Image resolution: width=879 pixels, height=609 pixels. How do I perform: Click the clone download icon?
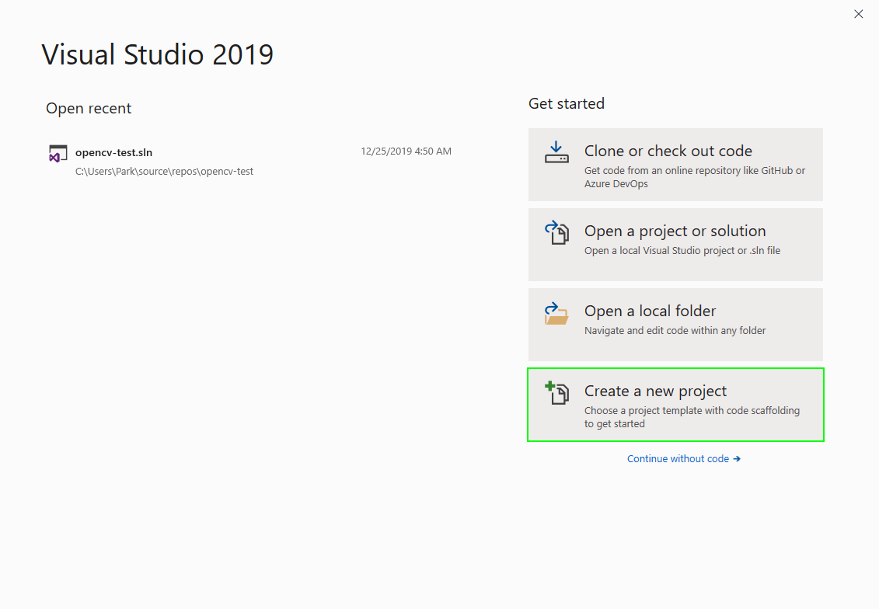pyautogui.click(x=556, y=152)
